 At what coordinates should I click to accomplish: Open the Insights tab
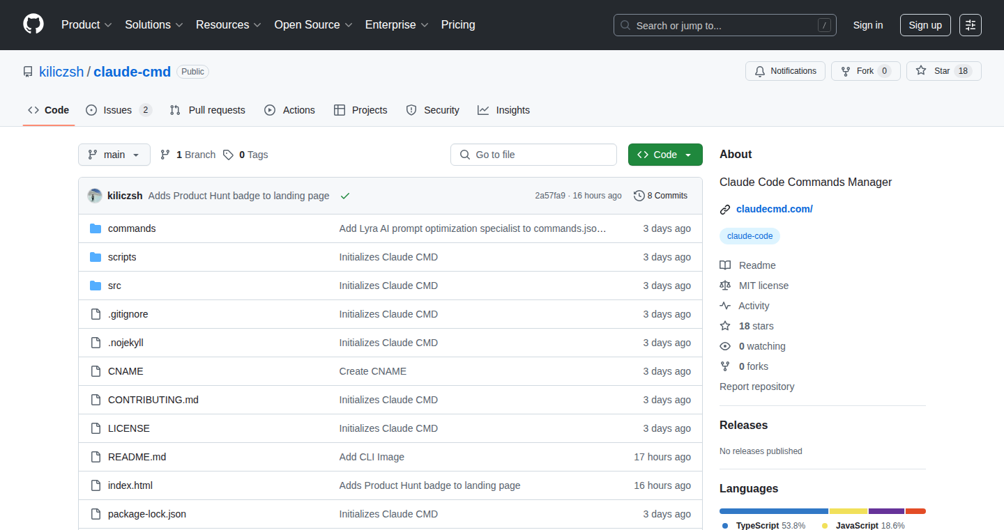click(x=503, y=110)
